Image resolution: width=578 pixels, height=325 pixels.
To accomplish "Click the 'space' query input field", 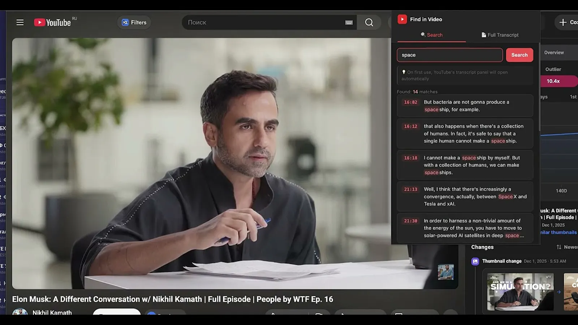I will pyautogui.click(x=449, y=55).
